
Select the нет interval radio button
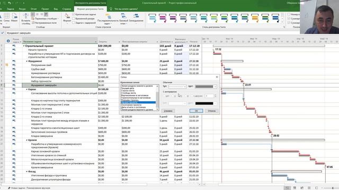tap(164, 96)
